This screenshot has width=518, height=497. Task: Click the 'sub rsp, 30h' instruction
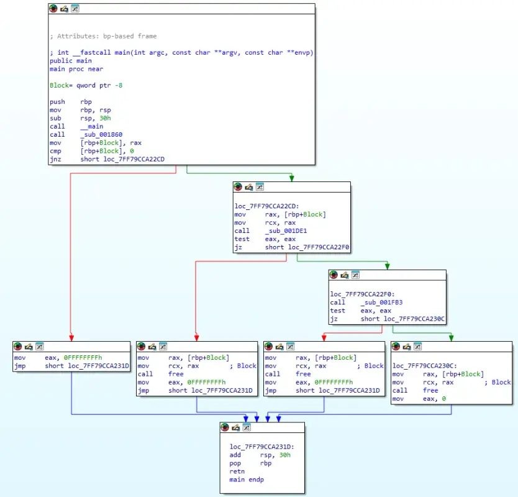point(80,118)
